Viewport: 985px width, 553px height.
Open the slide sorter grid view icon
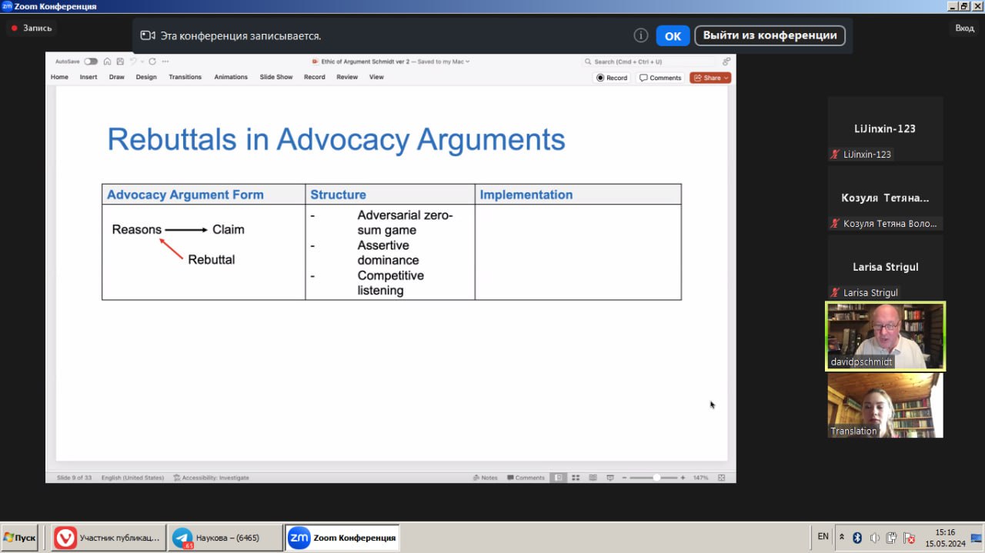point(576,478)
